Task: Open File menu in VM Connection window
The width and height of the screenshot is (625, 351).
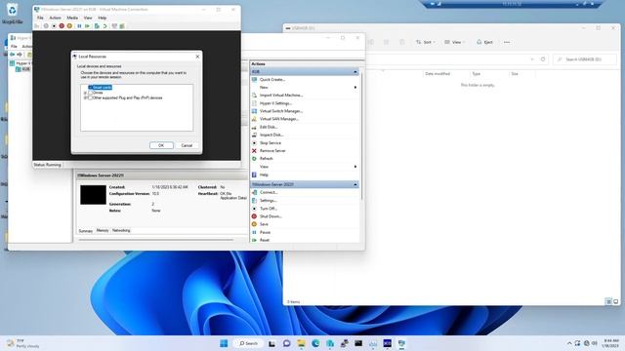Action: coord(40,18)
